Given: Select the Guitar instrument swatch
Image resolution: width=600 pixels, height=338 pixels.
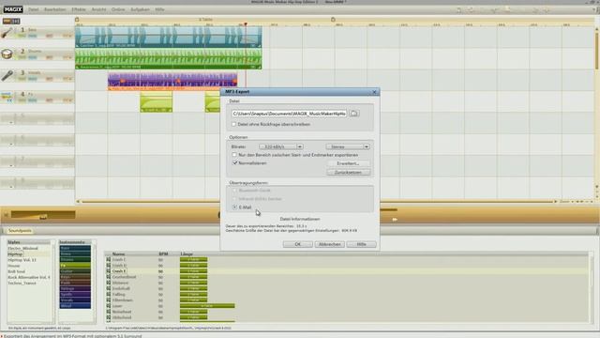Looking at the screenshot, I should pos(75,271).
